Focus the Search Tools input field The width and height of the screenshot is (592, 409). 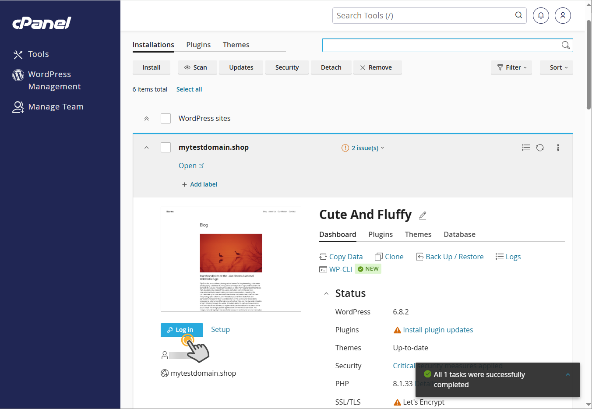tap(429, 16)
